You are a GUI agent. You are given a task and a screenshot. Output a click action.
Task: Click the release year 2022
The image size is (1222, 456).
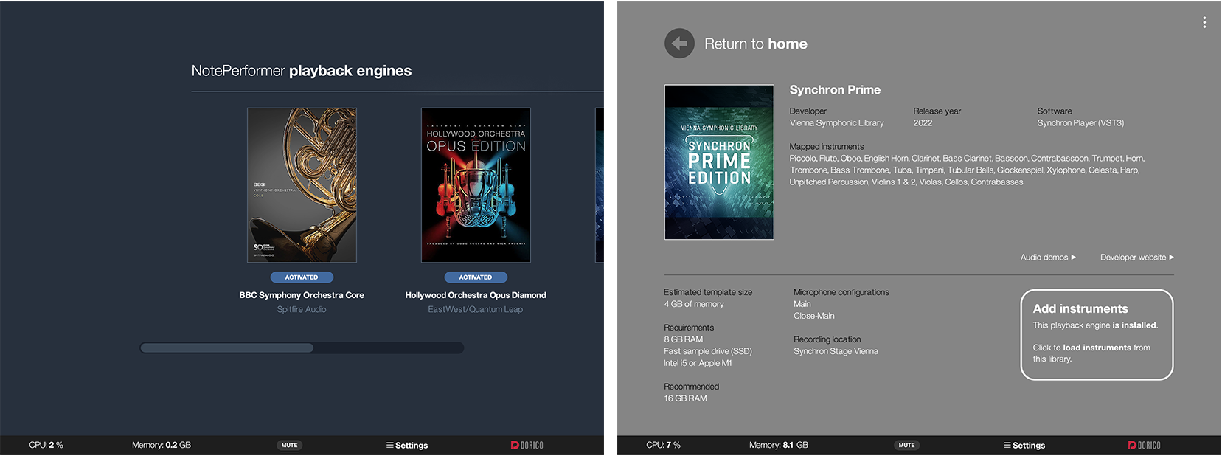tap(923, 123)
